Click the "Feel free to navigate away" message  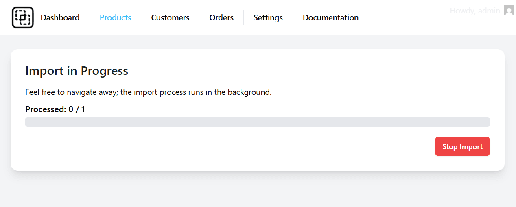pos(148,92)
